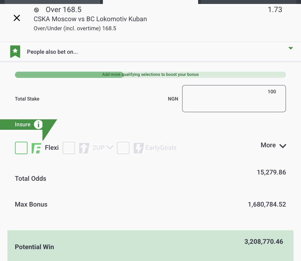Screen dimensions: 301x261
Task: Focus the Total Stake input field
Action: pos(234,99)
